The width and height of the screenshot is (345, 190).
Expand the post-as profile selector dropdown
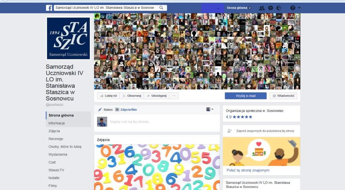210,109
